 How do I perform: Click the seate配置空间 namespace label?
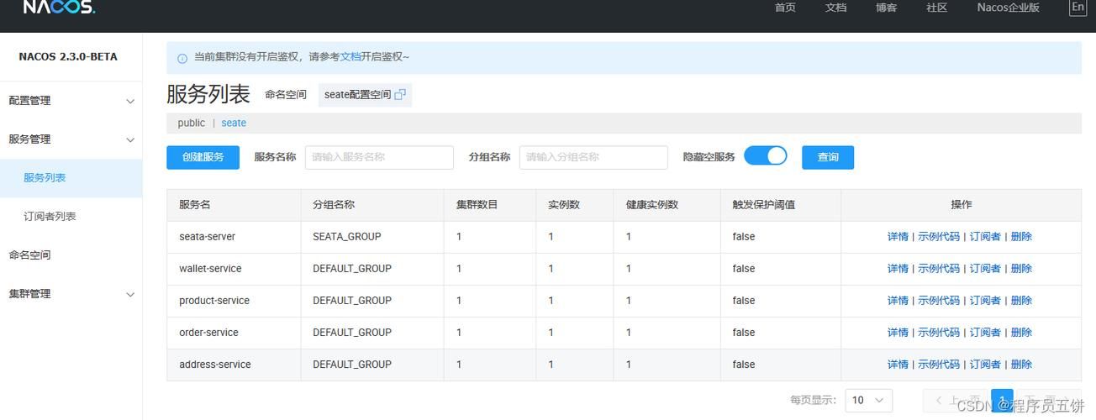tap(357, 95)
